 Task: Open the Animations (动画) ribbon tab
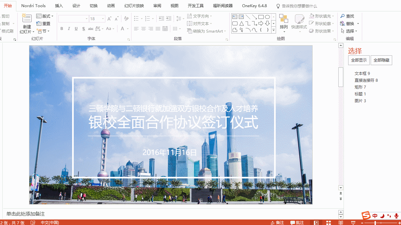111,6
